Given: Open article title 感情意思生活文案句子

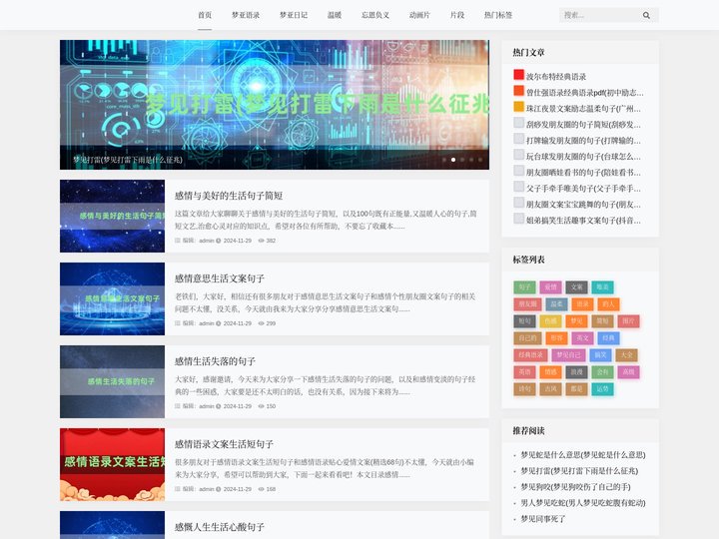Looking at the screenshot, I should pos(219,278).
